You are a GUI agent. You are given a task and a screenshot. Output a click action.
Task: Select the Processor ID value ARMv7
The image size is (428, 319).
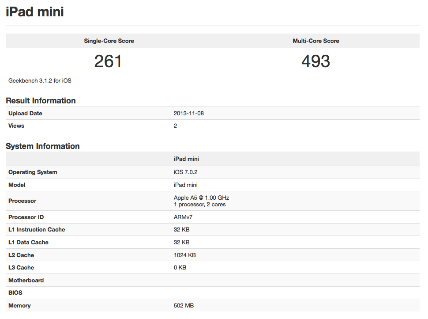pyautogui.click(x=183, y=217)
